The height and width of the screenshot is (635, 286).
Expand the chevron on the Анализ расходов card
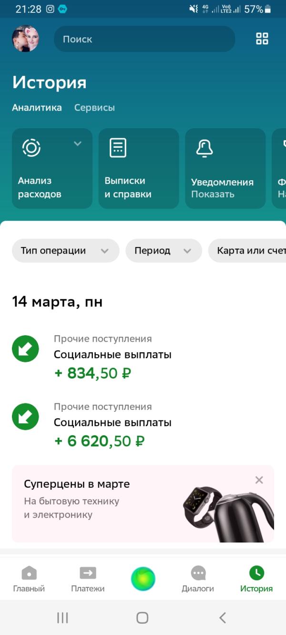78,143
